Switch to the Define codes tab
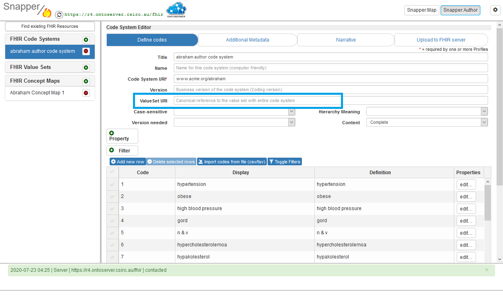 pos(152,40)
